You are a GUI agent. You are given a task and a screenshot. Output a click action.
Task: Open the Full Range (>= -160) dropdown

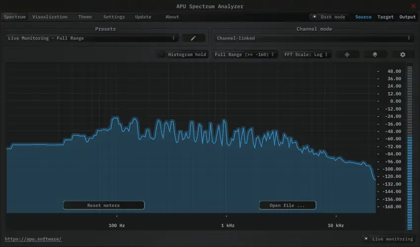pos(244,54)
